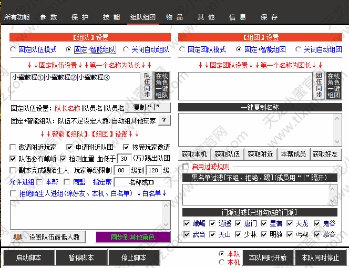Select 固定队伍模式 radio option
349x268 pixels.
(x=13, y=49)
